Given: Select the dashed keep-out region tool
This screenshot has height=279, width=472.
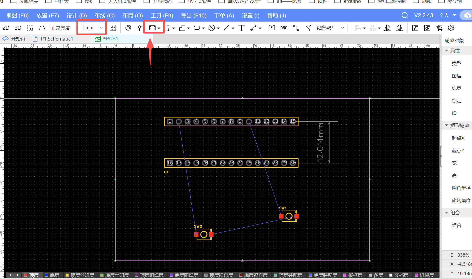Looking at the screenshot, I should [168, 28].
